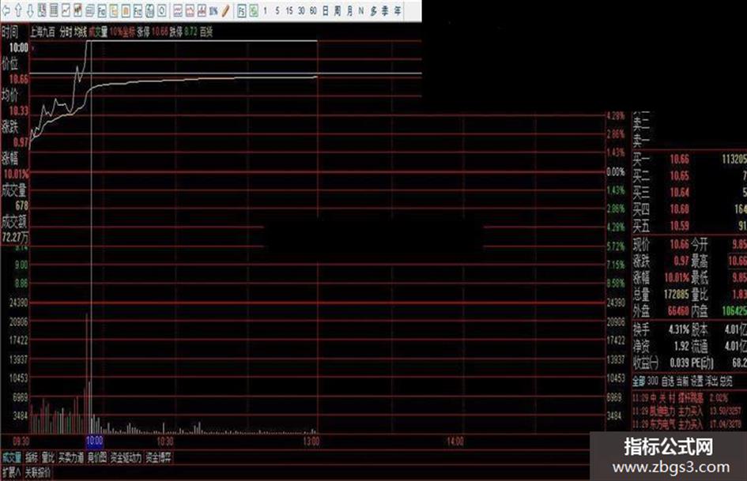Viewport: 747px width, 481px height.
Task: Click the 买三 price 10.64
Action: (x=679, y=193)
